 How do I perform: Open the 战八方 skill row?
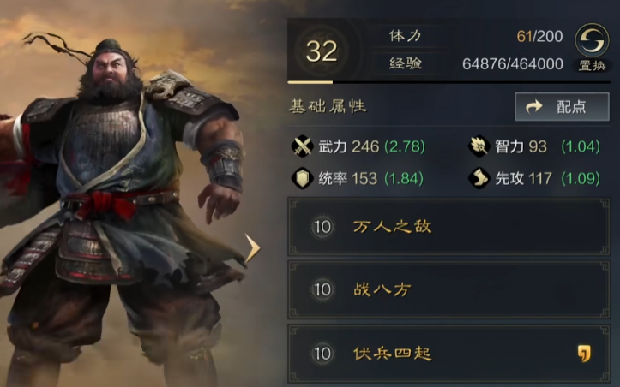tap(448, 289)
